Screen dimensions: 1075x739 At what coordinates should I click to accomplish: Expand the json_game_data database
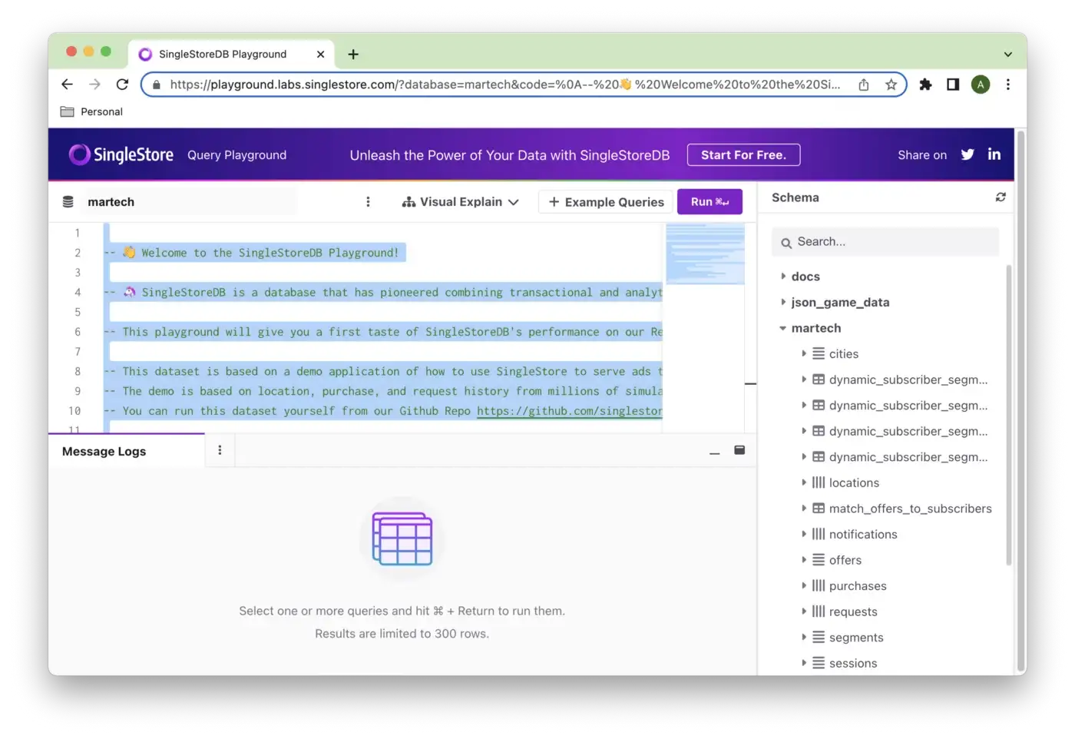(783, 302)
